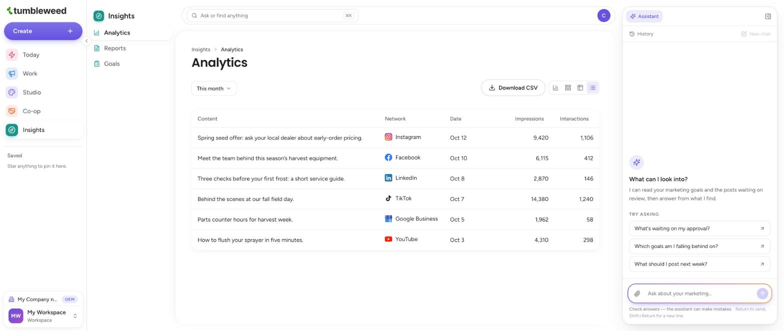The image size is (784, 331).
Task: Open the 'Meet the team' post row
Action: click(395, 158)
